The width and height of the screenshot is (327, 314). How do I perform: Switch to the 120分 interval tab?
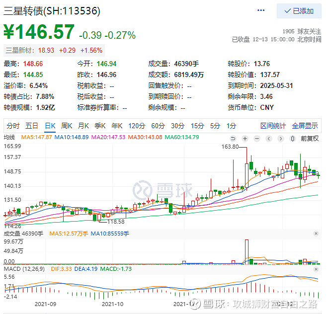tap(137, 126)
